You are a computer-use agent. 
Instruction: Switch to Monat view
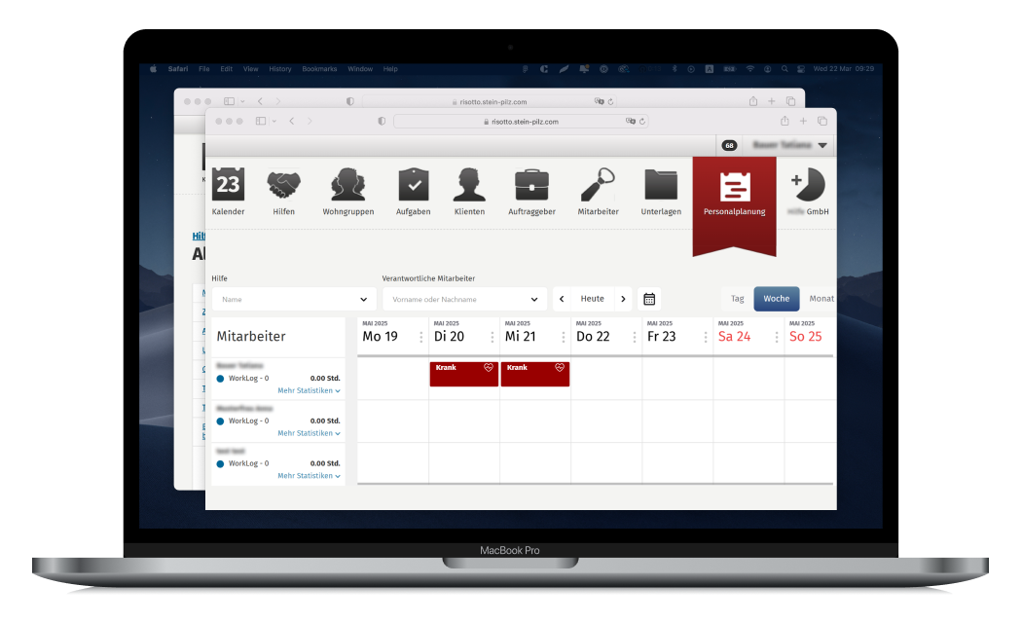tap(821, 299)
